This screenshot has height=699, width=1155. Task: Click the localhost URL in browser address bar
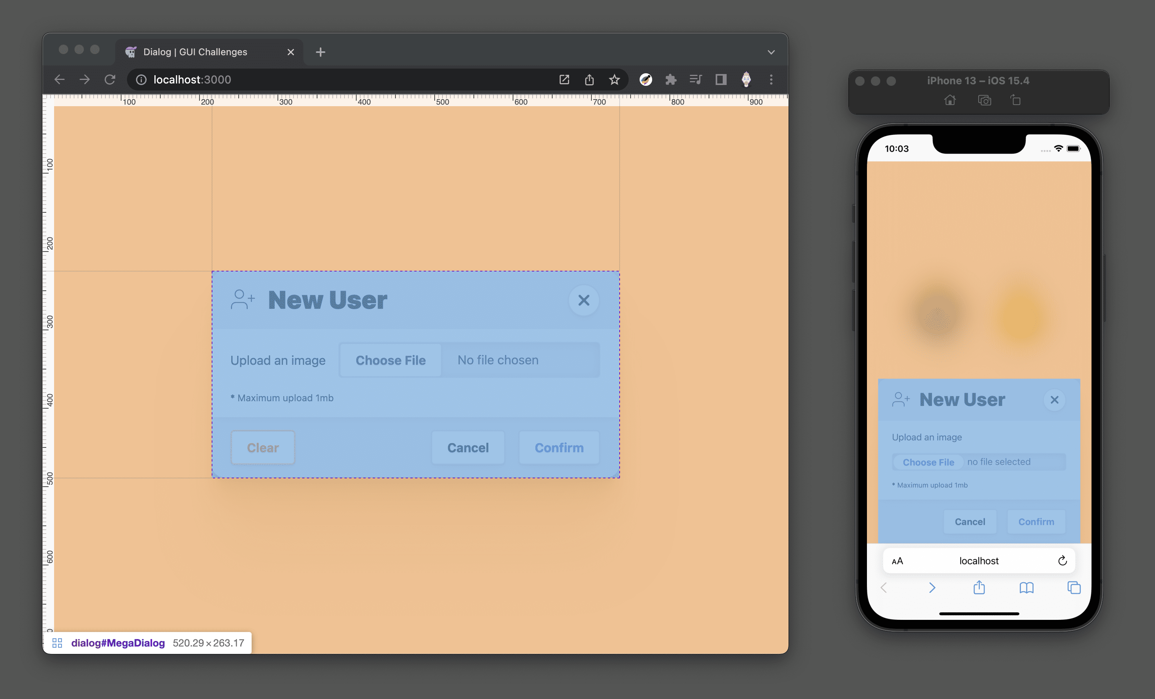(191, 79)
